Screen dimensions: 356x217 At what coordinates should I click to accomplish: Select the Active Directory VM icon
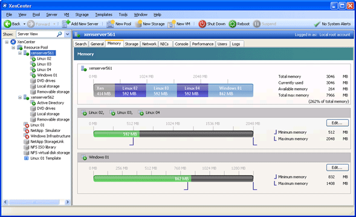tap(33, 102)
